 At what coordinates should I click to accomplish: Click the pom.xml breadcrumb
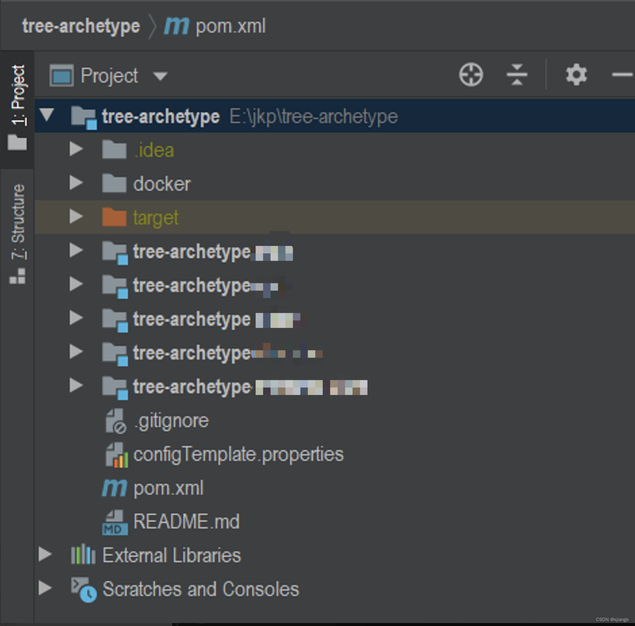pos(231,26)
